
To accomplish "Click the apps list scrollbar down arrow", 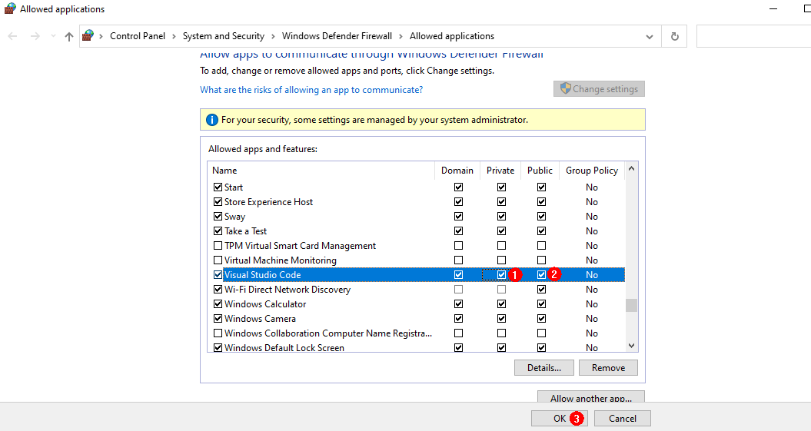I will click(631, 346).
